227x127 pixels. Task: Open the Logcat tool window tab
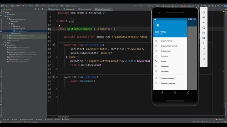pyautogui.click(x=49, y=120)
